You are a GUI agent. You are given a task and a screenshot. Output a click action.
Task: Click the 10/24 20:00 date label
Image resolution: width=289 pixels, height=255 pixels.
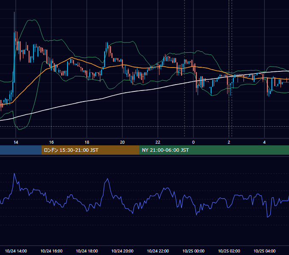coord(122,251)
